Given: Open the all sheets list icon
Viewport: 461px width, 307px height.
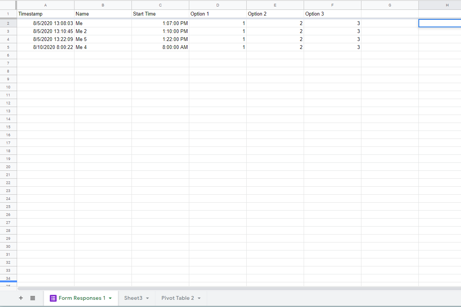Looking at the screenshot, I should [x=33, y=298].
